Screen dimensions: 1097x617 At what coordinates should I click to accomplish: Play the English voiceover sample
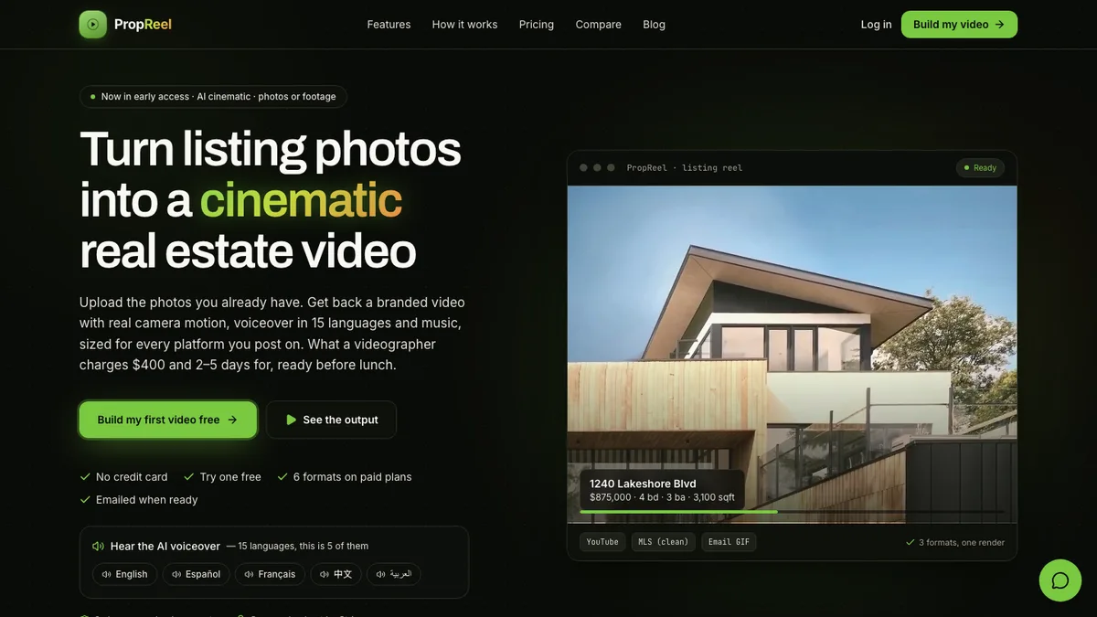tap(123, 574)
